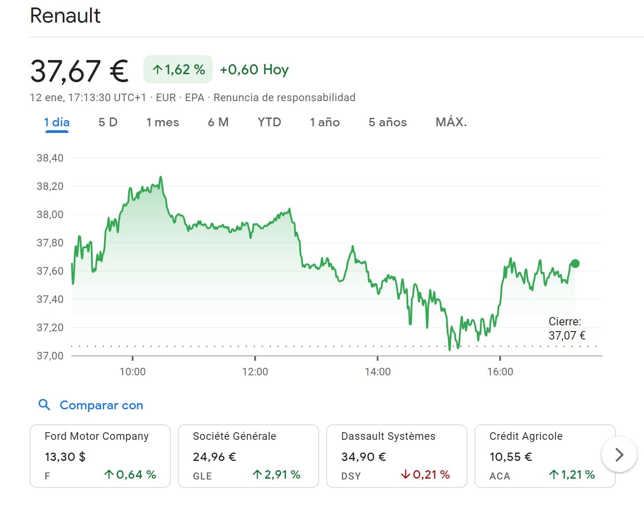Image resolution: width=644 pixels, height=506 pixels.
Task: Switch to the 1 año range
Action: tap(324, 122)
